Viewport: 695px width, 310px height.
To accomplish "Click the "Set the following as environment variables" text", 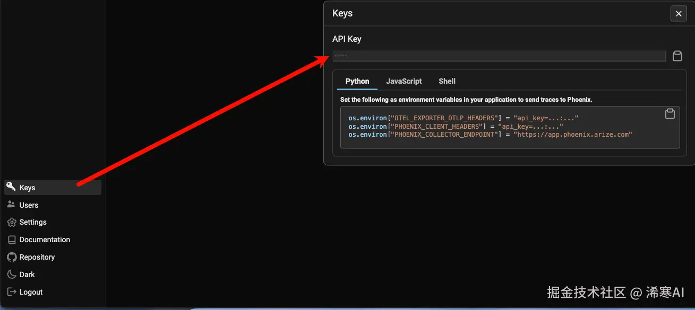I will 466,100.
